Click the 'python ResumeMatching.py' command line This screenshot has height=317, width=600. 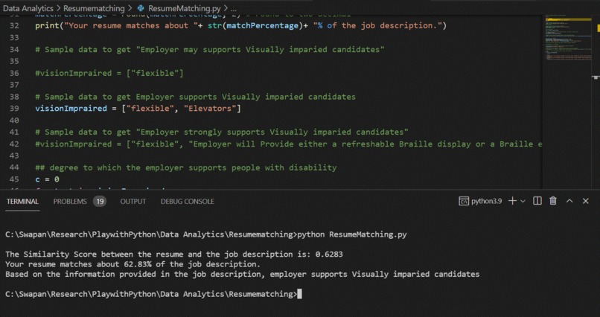point(352,234)
